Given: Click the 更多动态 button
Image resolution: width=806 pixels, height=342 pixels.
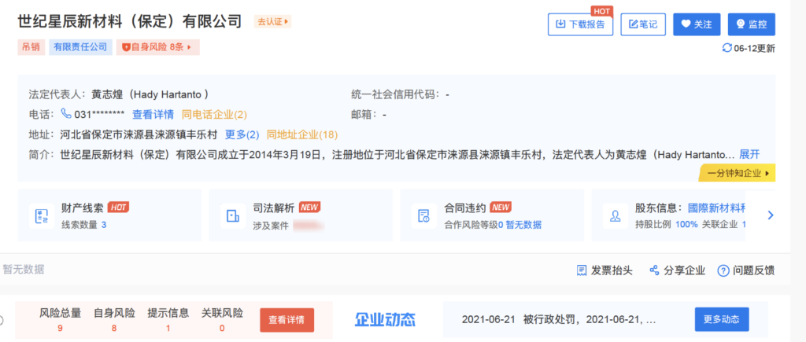Looking at the screenshot, I should point(722,319).
